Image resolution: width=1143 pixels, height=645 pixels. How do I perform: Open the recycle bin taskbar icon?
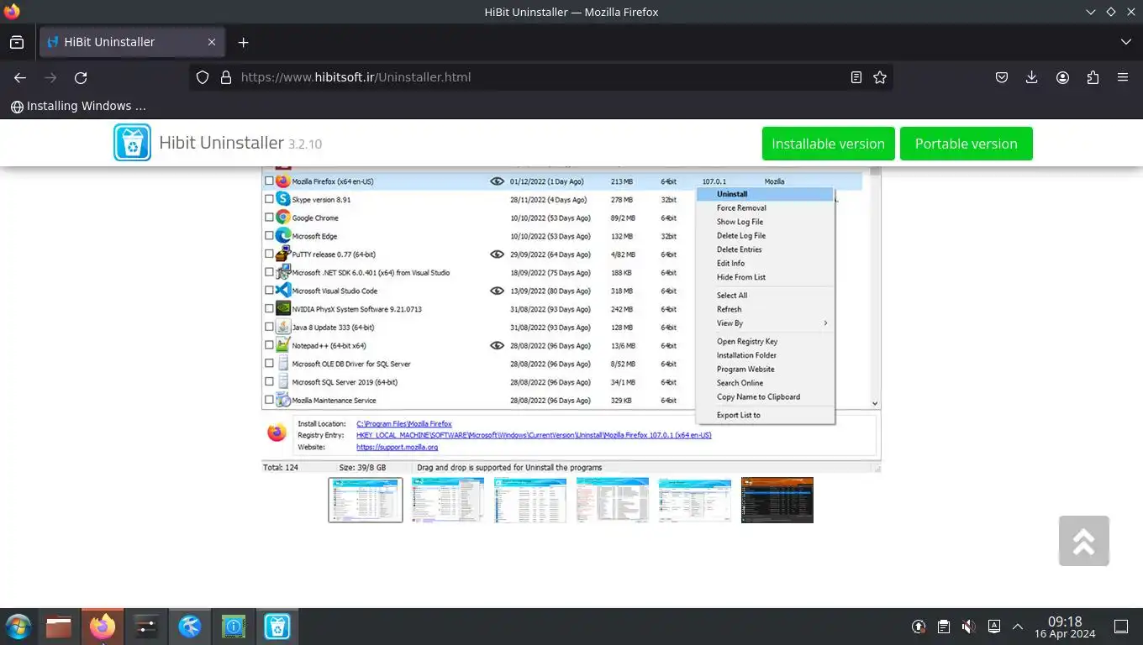pos(277,627)
